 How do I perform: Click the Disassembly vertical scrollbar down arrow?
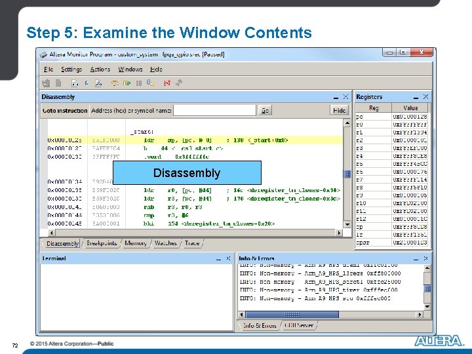pos(347,224)
